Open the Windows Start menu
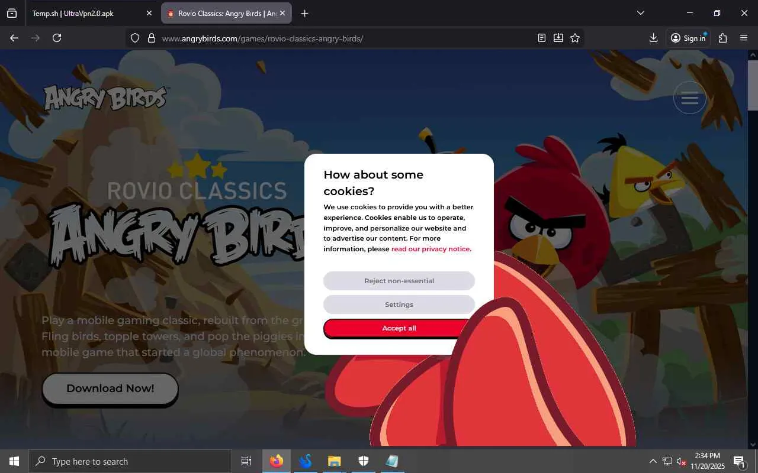The image size is (758, 473). click(14, 461)
